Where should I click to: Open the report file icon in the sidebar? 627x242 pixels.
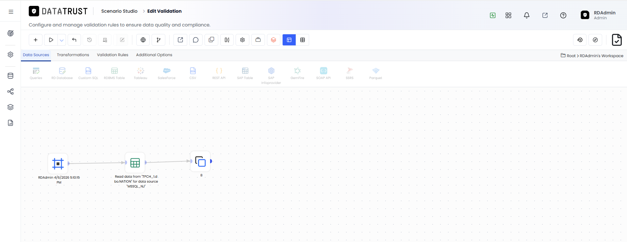10,123
